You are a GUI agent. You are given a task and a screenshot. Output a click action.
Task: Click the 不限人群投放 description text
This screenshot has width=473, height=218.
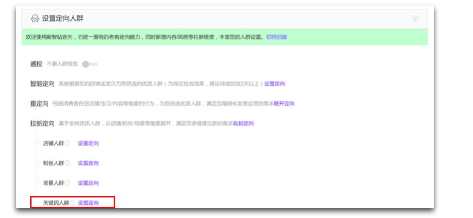[x=62, y=64]
